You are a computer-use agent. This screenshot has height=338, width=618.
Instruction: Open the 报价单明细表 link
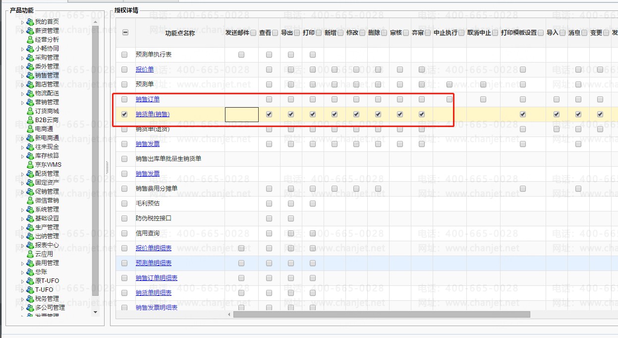154,248
